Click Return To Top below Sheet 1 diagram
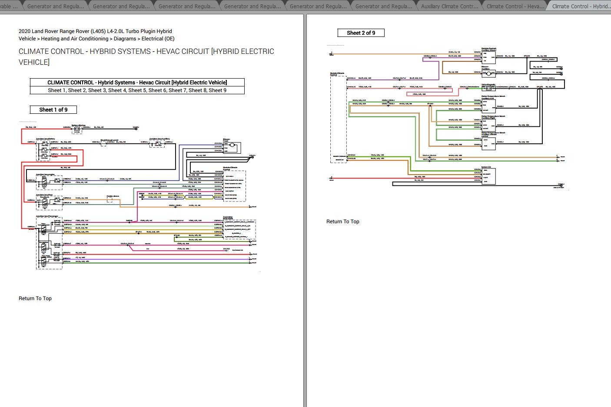Screen dimensions: 611x407 point(35,298)
